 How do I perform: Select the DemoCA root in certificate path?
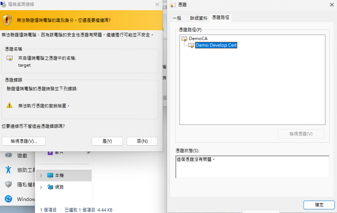pos(198,39)
